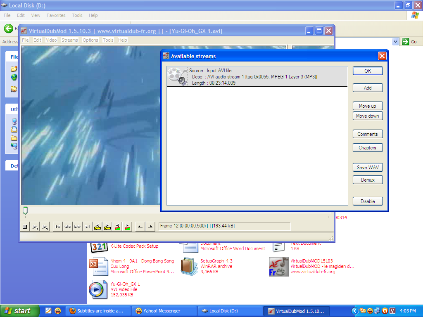Image resolution: width=423 pixels, height=317 pixels.
Task: Open the Chapters editor button
Action: pos(367,147)
